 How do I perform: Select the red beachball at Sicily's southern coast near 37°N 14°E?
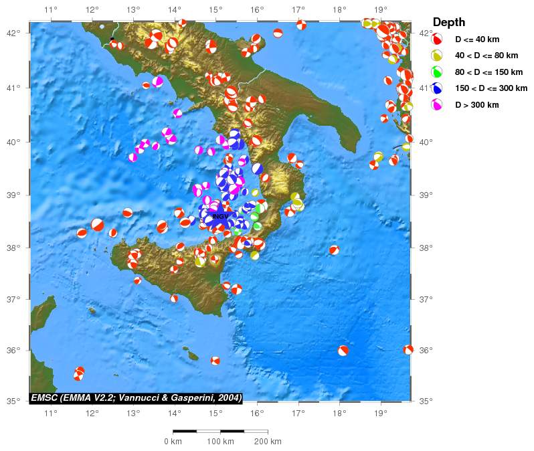click(174, 298)
